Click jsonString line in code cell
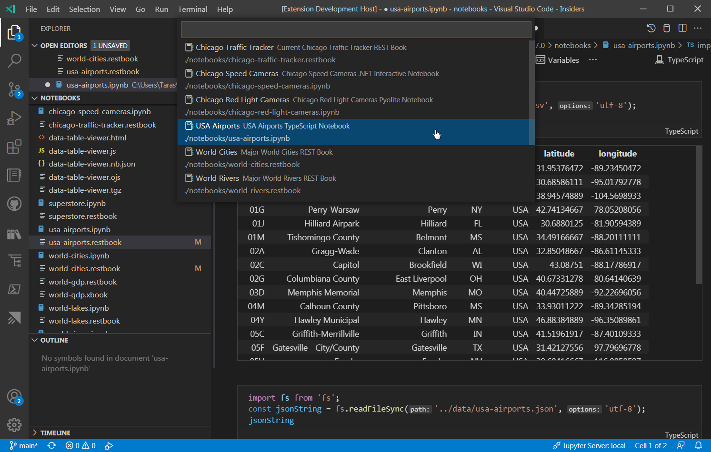 pyautogui.click(x=271, y=421)
